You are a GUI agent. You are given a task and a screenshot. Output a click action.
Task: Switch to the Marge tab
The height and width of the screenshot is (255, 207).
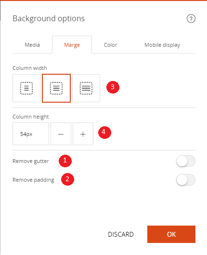tap(72, 45)
